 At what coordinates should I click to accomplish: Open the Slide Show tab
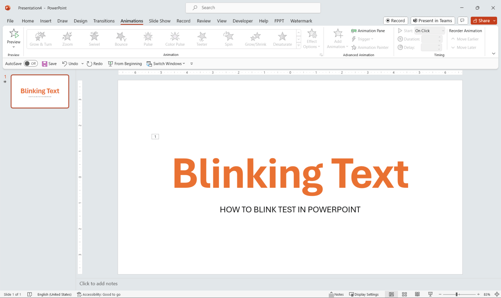point(159,21)
